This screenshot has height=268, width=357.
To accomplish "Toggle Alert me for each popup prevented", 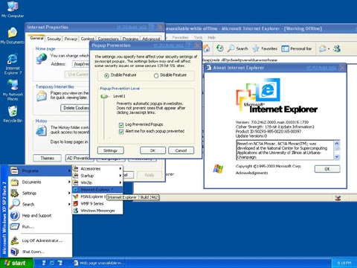I will pyautogui.click(x=121, y=132).
